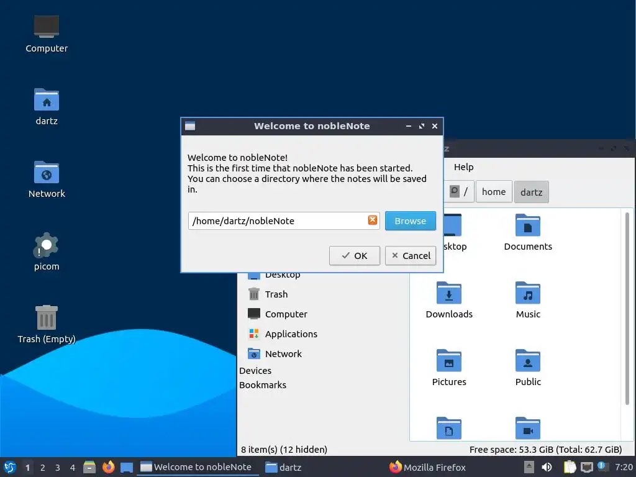Click the network tray icon

[x=586, y=467]
